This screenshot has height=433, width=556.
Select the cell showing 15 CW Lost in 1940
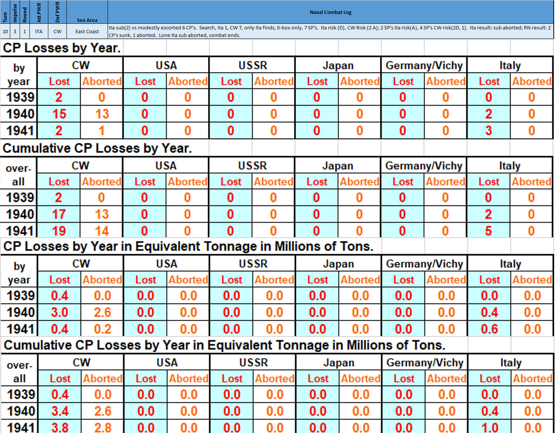[x=59, y=114]
